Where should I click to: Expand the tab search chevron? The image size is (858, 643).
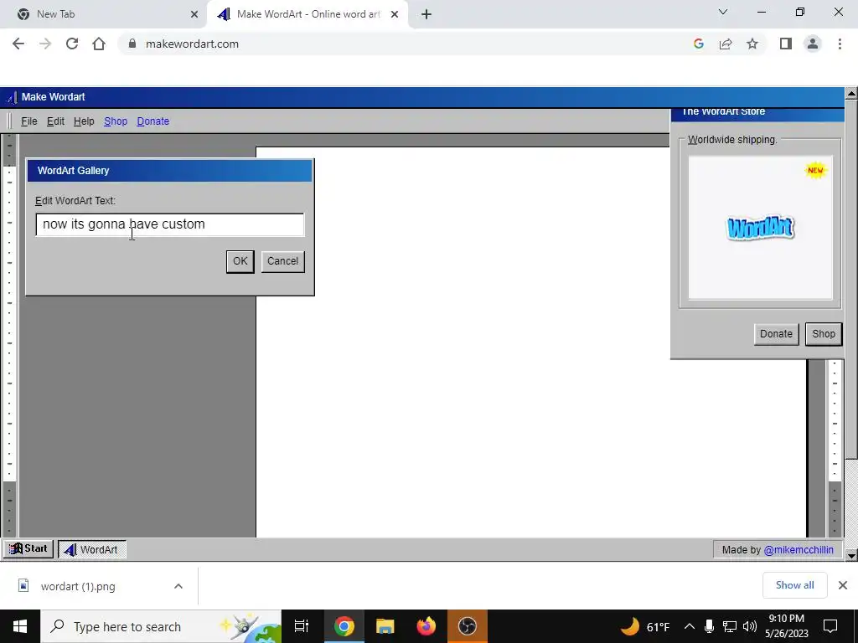(723, 12)
